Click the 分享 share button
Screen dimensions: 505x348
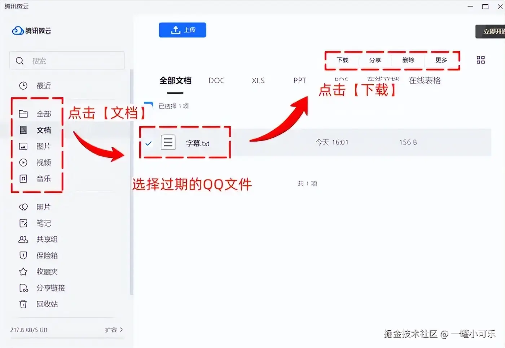point(375,60)
